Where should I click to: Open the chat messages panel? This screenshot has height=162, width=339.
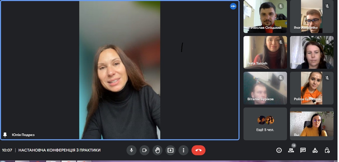[303, 150]
